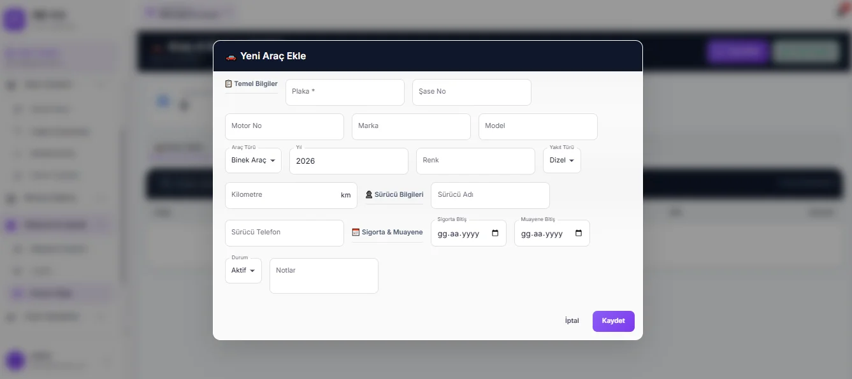The image size is (852, 379).
Task: Open the Yakıt Türü dropdown showing Dizel
Action: [561, 161]
